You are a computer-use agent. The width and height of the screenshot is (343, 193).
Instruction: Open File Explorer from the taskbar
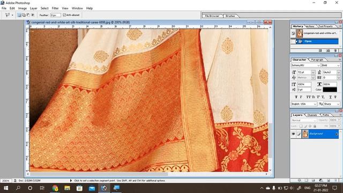pos(67,188)
